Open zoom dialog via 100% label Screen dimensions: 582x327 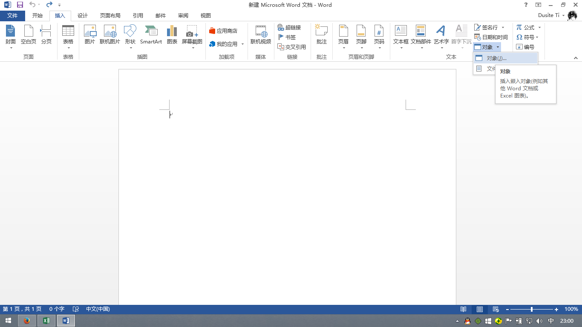click(x=571, y=309)
